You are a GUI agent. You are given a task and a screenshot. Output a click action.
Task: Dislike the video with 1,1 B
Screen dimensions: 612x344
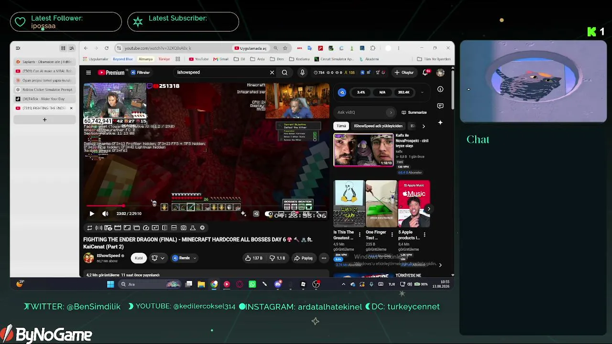point(277,258)
